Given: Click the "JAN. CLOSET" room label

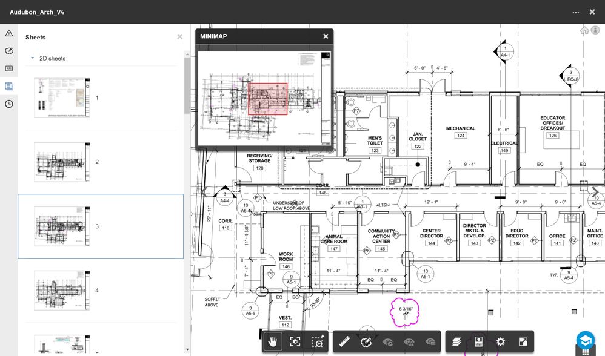Looking at the screenshot, I should coord(418,136).
